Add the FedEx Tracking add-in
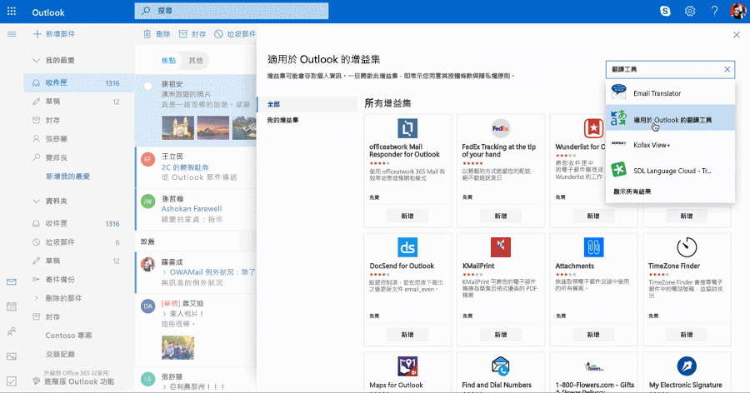Screen dimensions: 750x393 coord(501,216)
